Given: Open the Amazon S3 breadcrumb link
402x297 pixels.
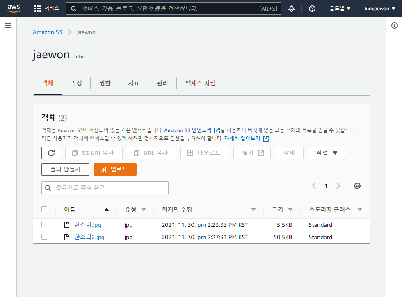Looking at the screenshot, I should (x=48, y=32).
